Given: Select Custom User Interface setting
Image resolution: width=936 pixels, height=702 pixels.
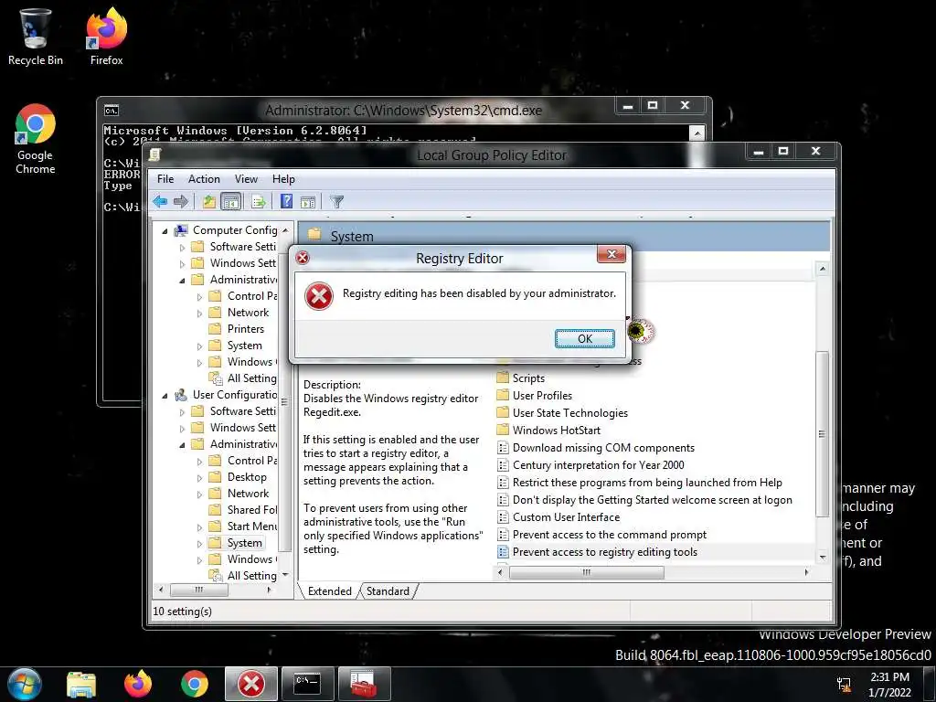Looking at the screenshot, I should (x=566, y=517).
